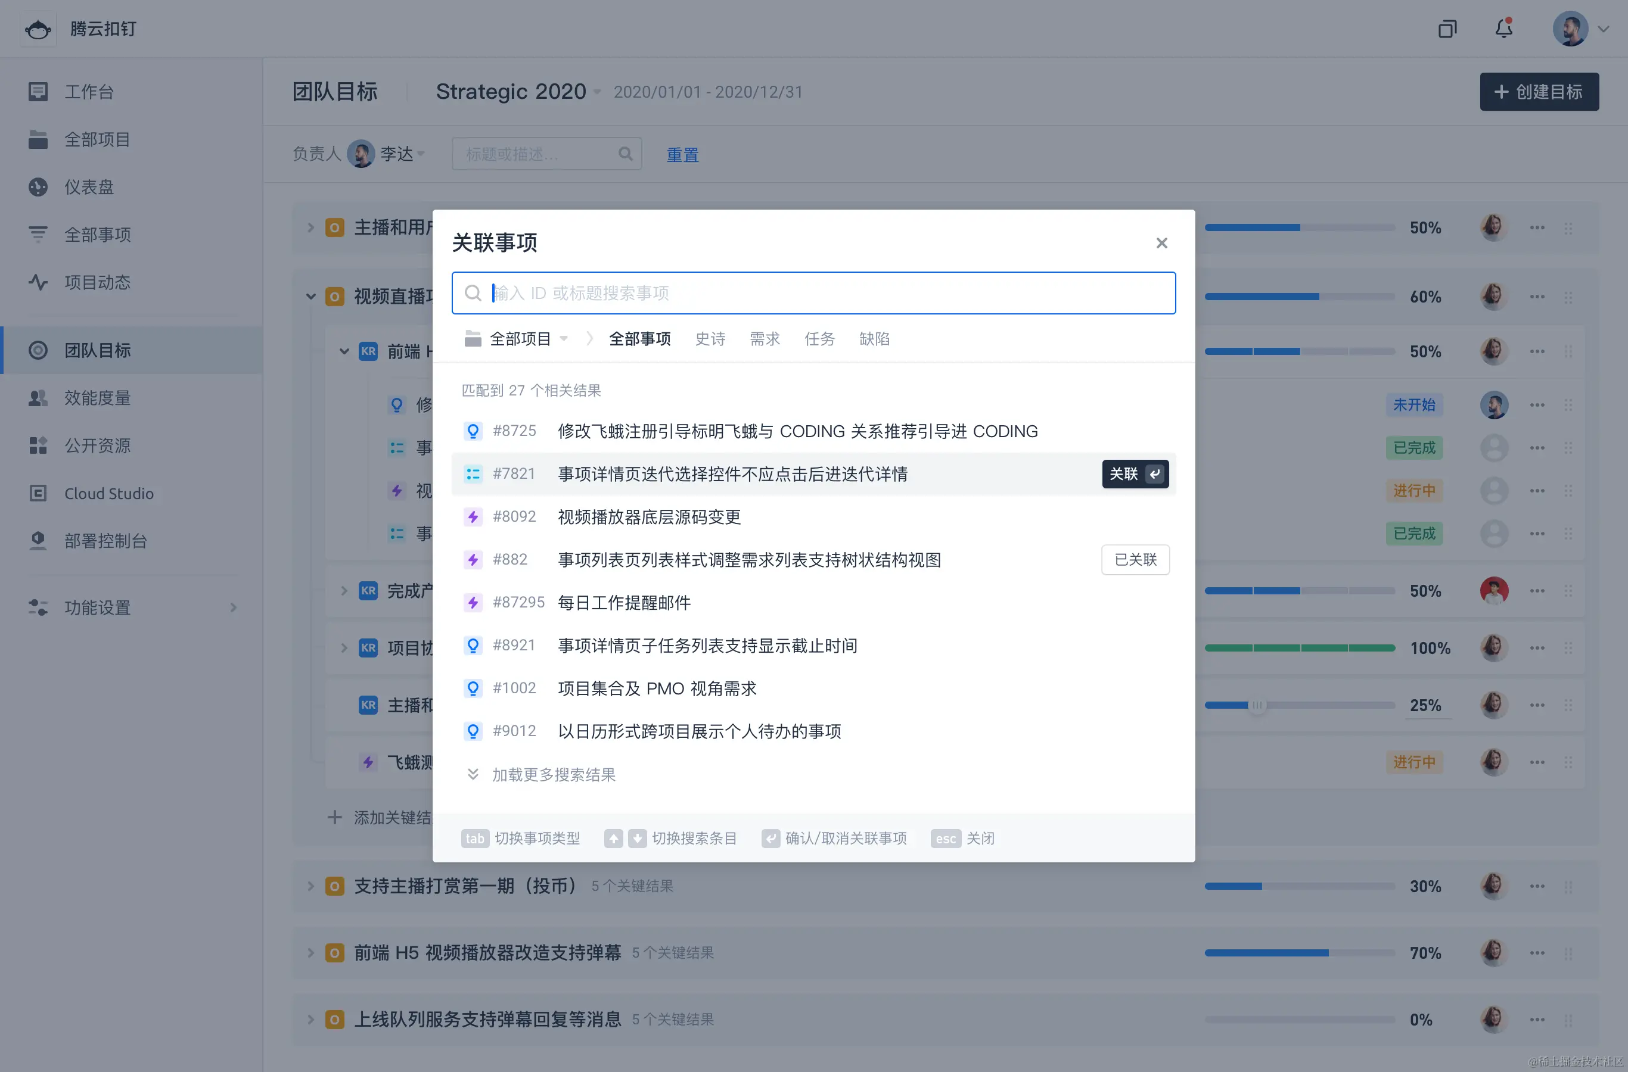This screenshot has width=1628, height=1072.
Task: Click 已关联 toggle for item #882
Action: pos(1135,559)
